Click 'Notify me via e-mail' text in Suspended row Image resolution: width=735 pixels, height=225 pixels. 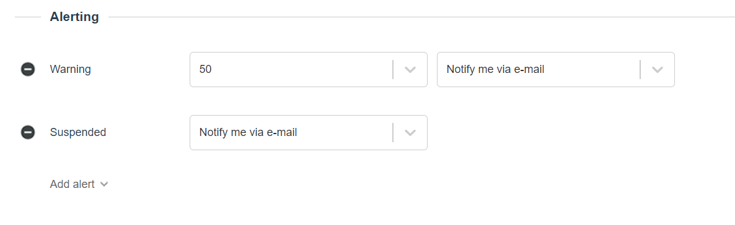tap(248, 133)
